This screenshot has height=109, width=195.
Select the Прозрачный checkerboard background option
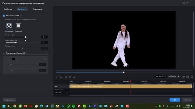tap(9, 26)
